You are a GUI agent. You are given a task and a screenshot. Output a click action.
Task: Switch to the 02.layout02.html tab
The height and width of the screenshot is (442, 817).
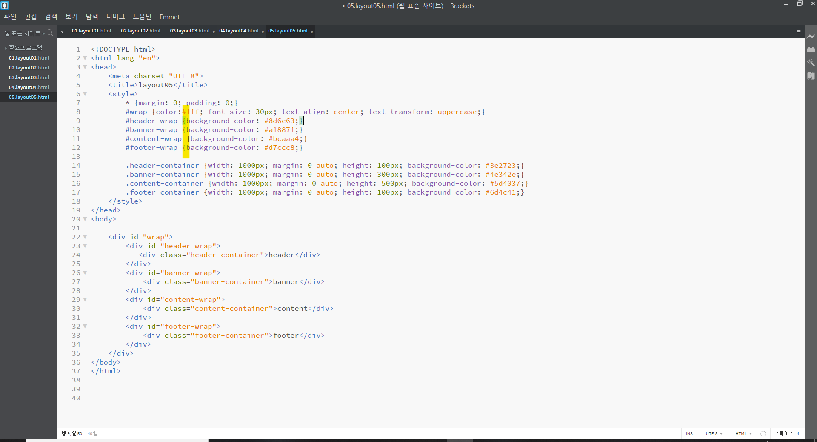pos(140,31)
